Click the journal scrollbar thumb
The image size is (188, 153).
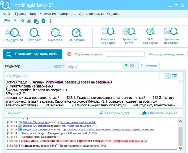(x=180, y=136)
